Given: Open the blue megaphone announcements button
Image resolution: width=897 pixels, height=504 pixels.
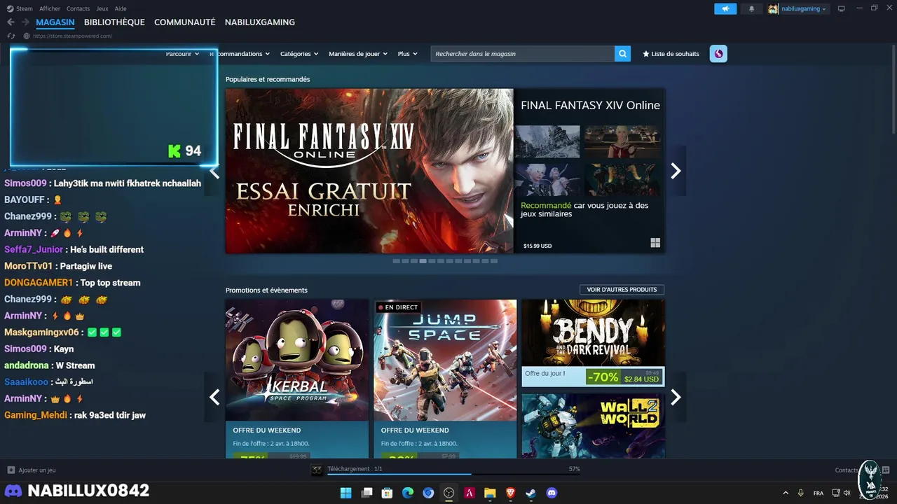Looking at the screenshot, I should [725, 8].
